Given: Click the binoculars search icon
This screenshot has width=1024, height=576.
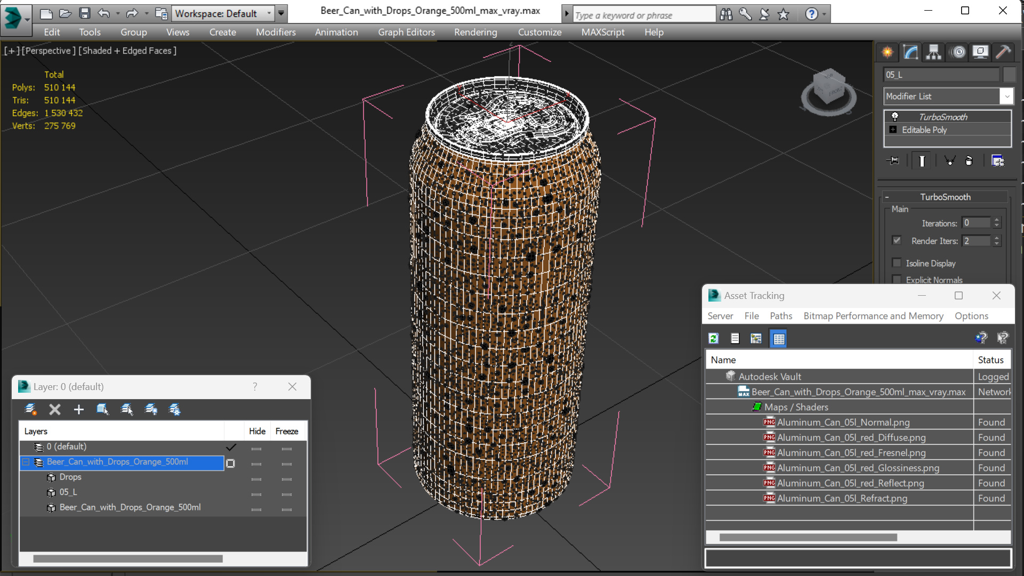Looking at the screenshot, I should (726, 14).
